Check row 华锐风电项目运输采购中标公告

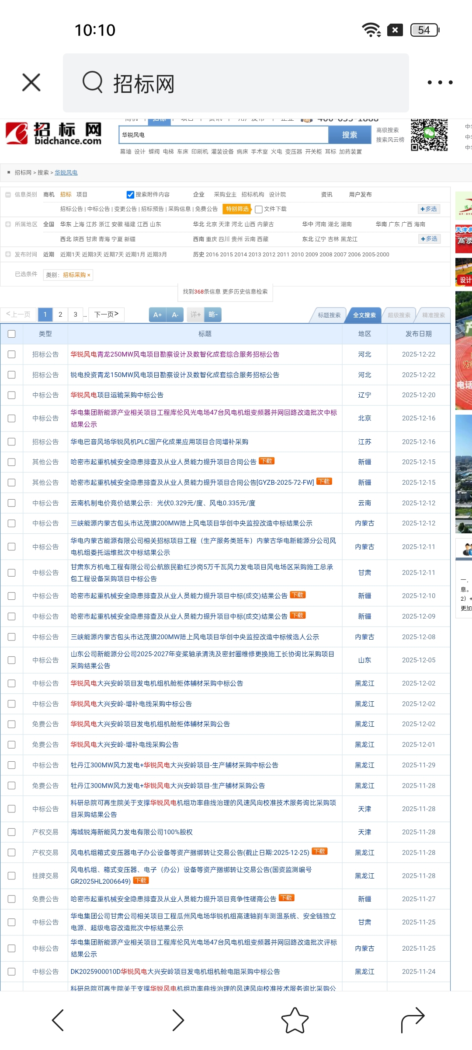[x=12, y=395]
